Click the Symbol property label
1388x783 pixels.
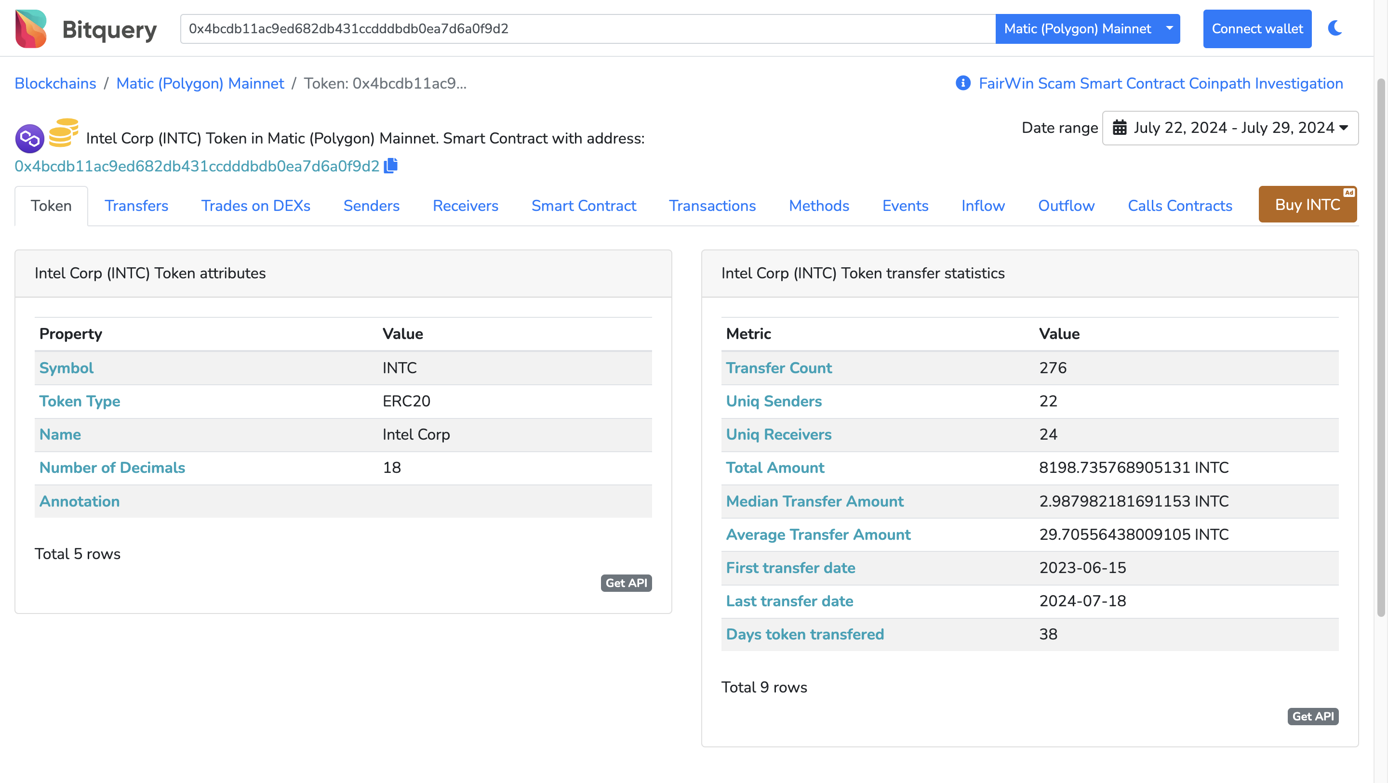67,368
